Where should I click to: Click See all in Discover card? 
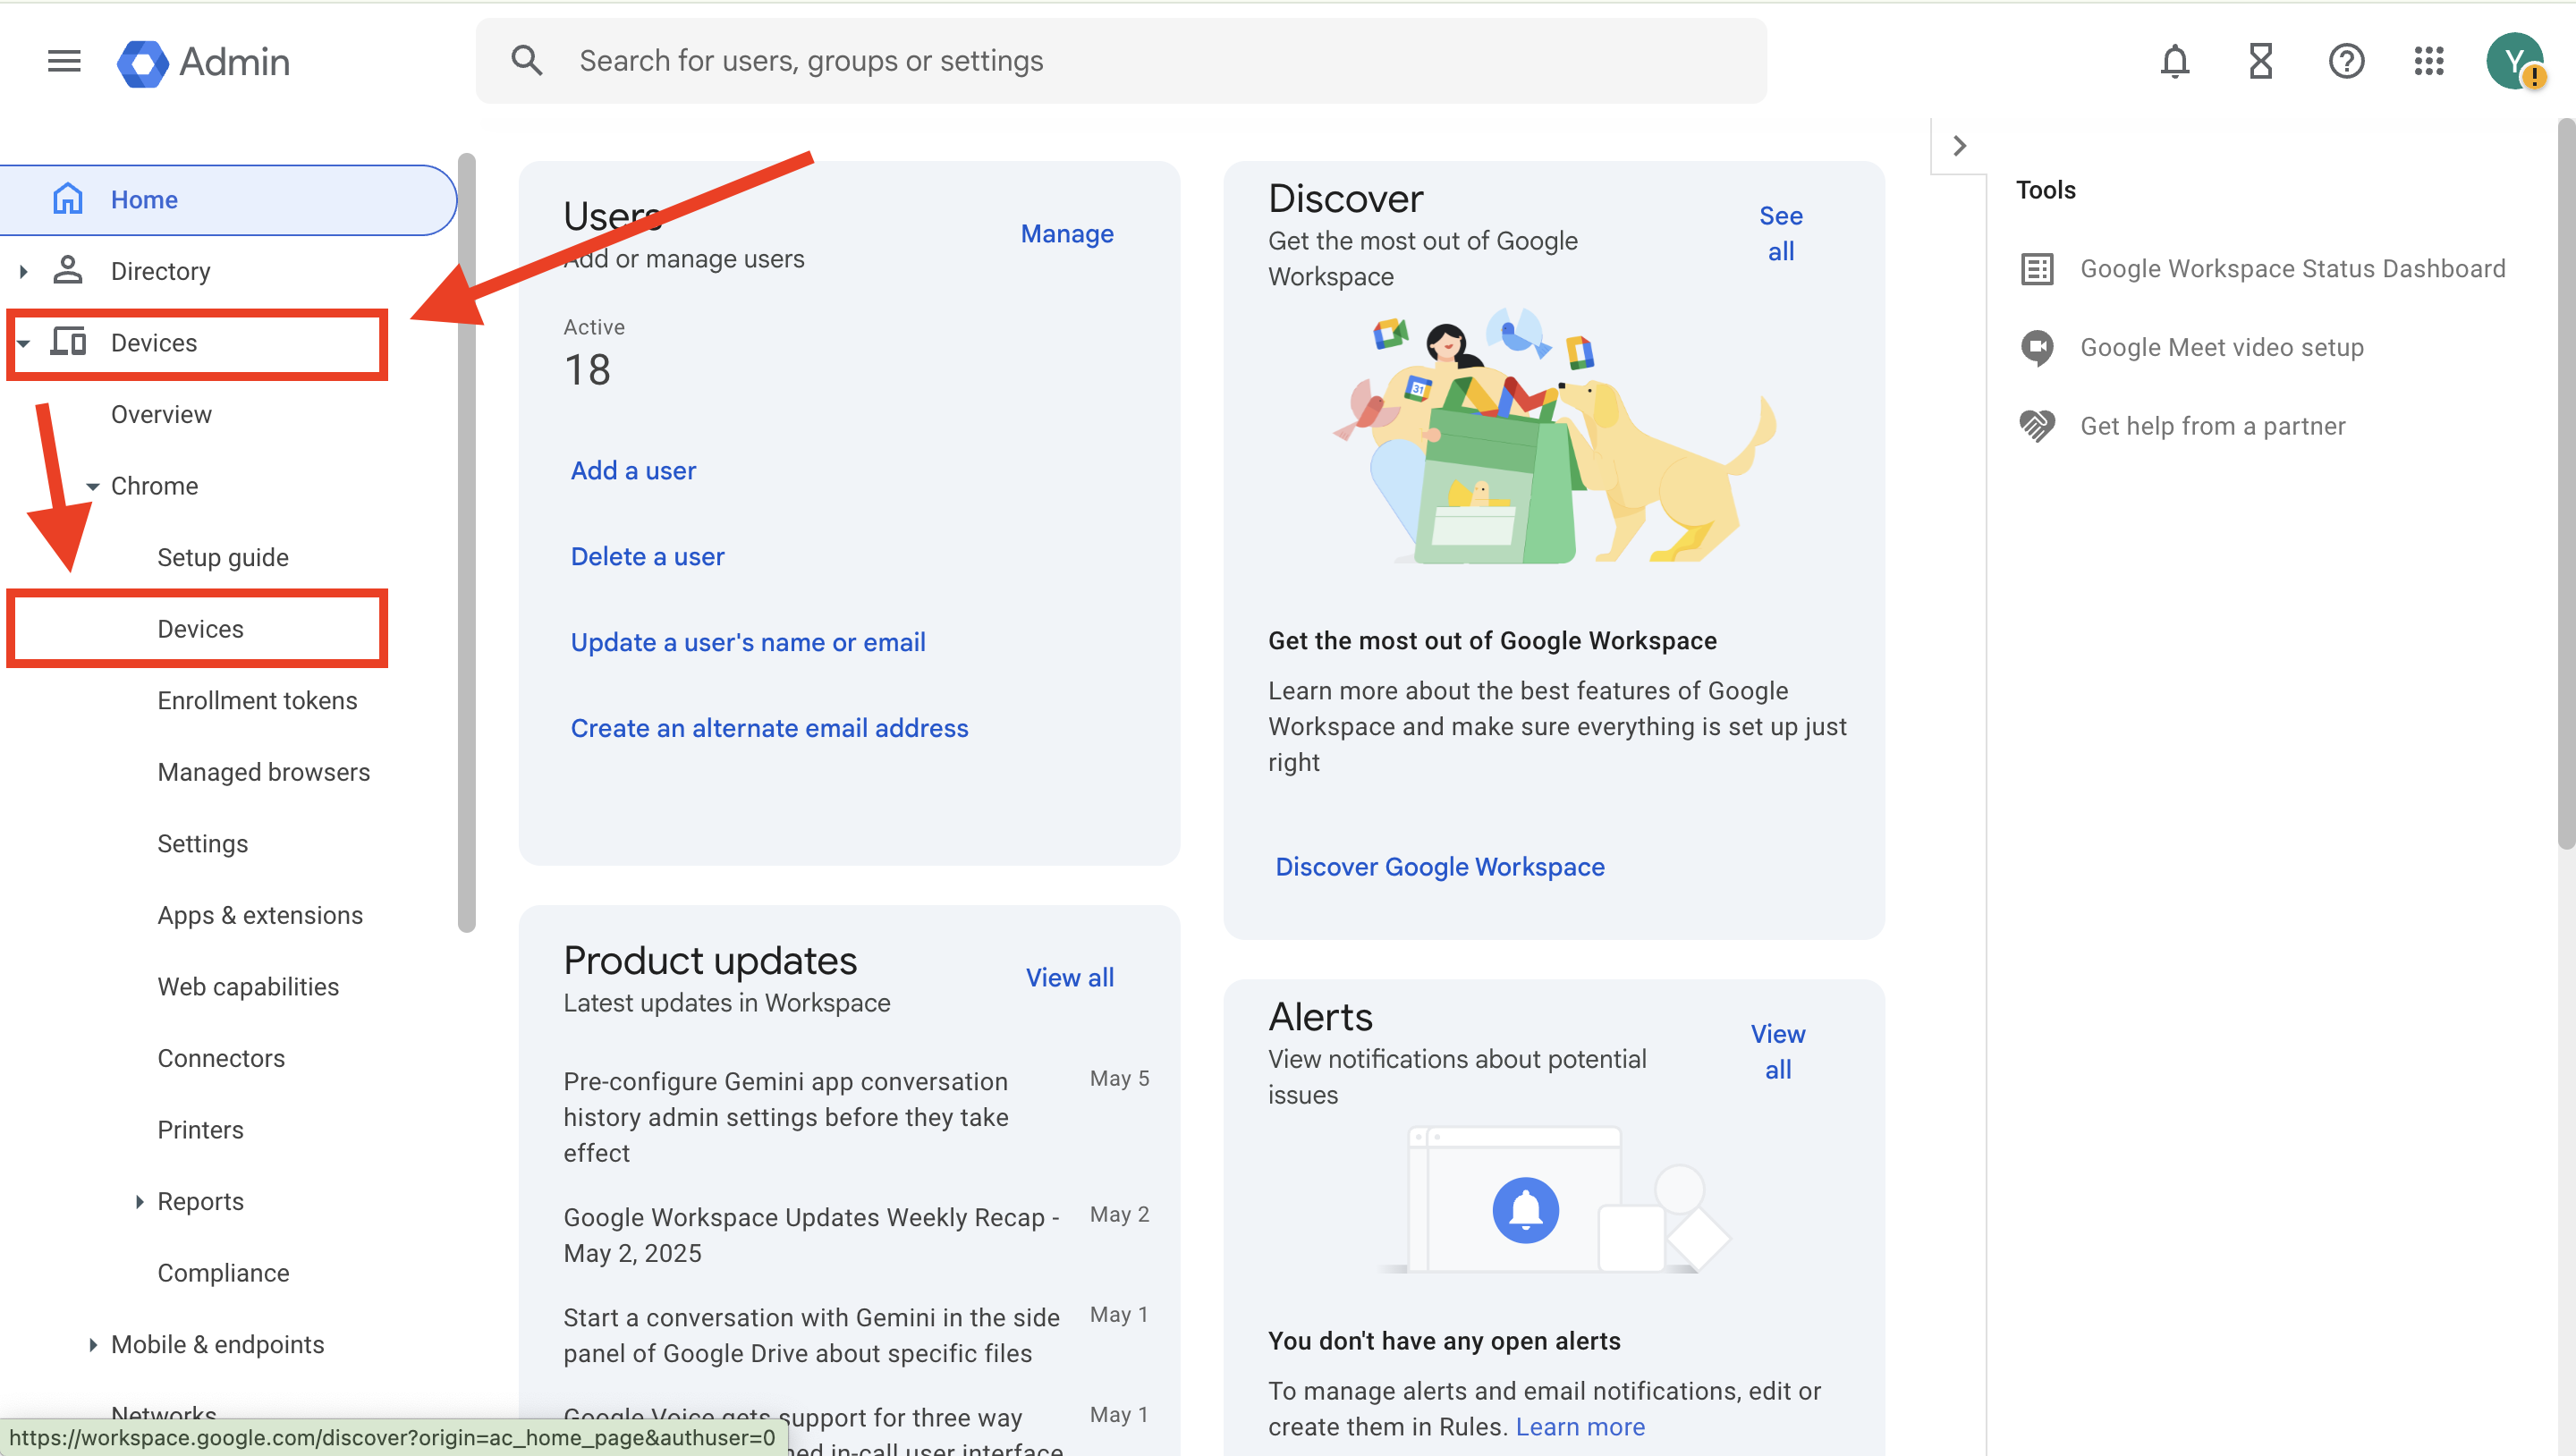pos(1780,233)
